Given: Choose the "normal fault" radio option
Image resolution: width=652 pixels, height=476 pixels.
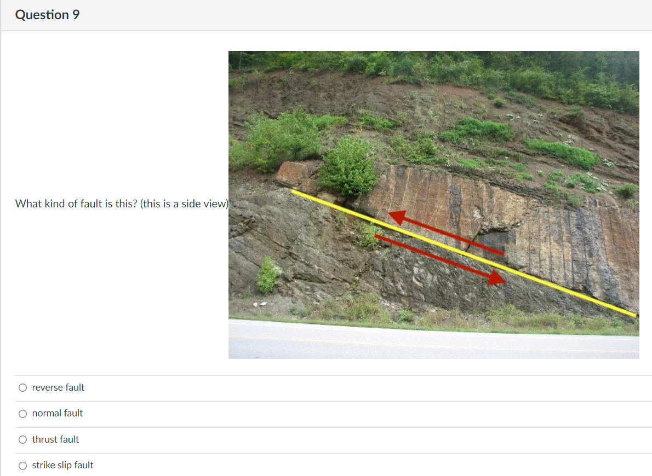Looking at the screenshot, I should [x=23, y=414].
